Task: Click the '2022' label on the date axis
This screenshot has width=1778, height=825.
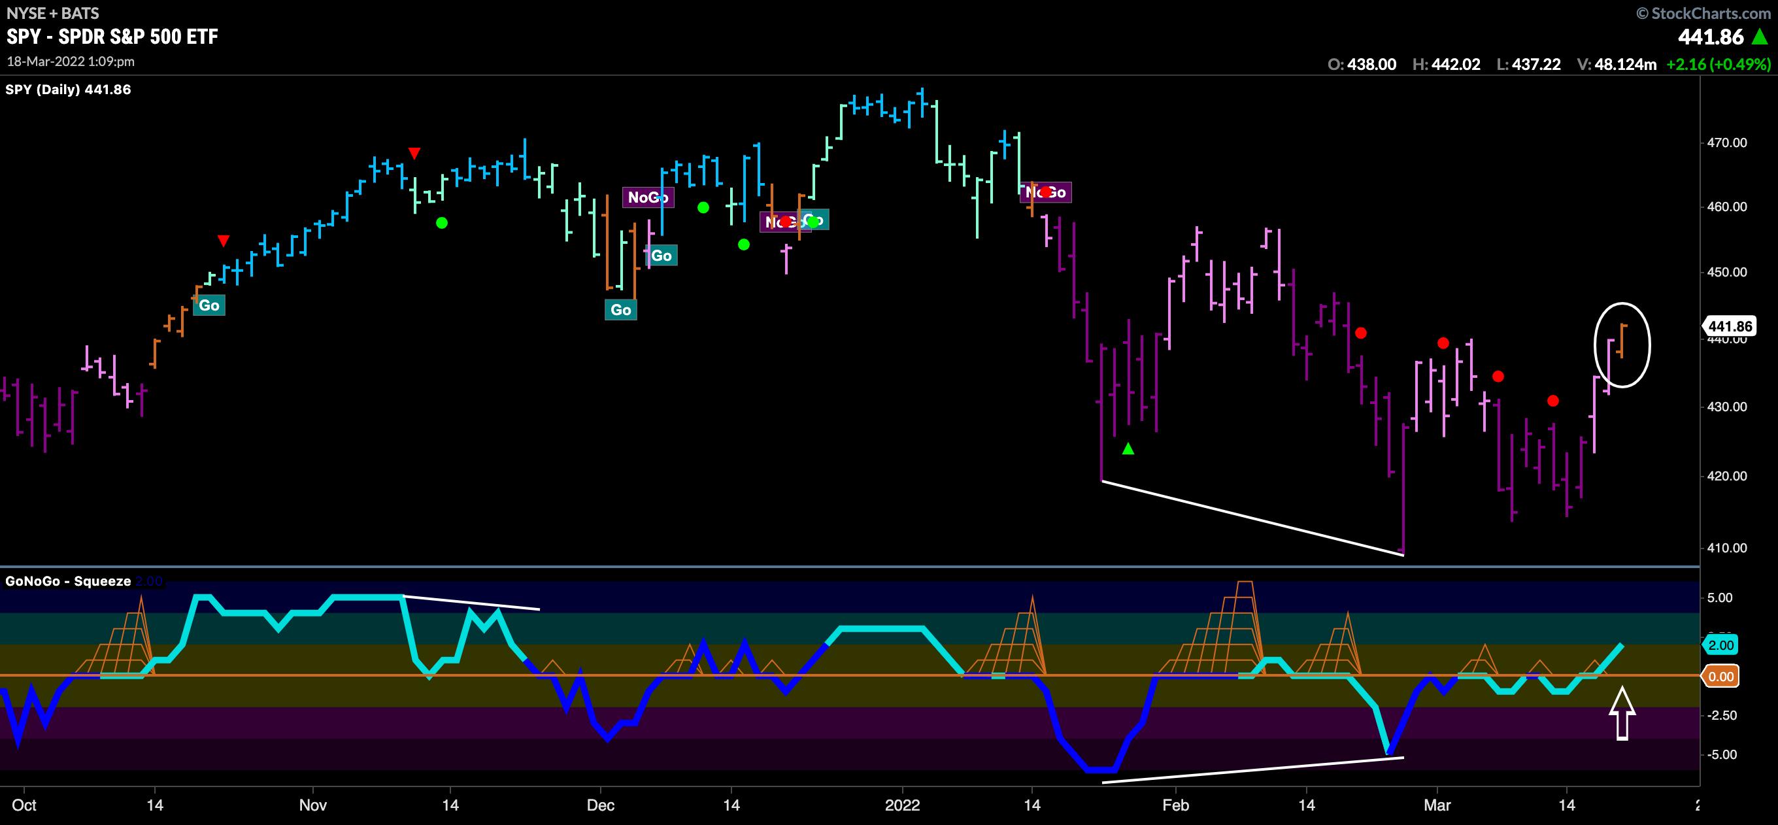Action: [902, 805]
